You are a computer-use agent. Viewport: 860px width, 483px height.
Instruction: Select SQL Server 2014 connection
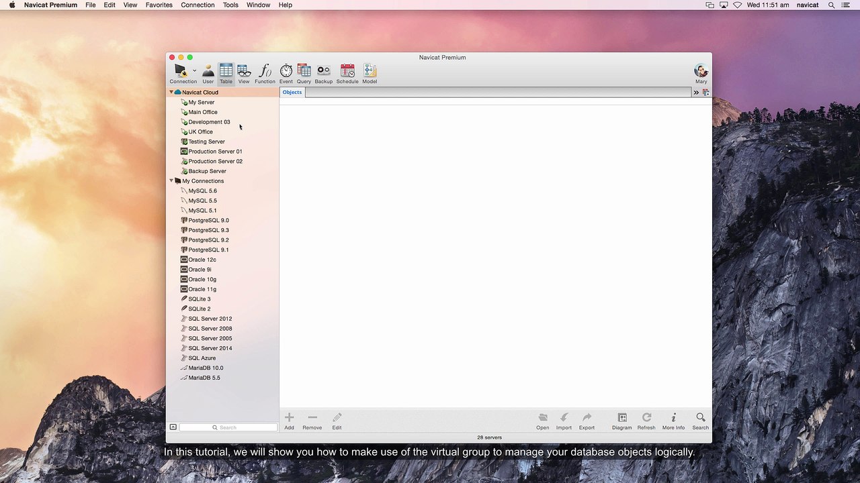click(x=210, y=348)
